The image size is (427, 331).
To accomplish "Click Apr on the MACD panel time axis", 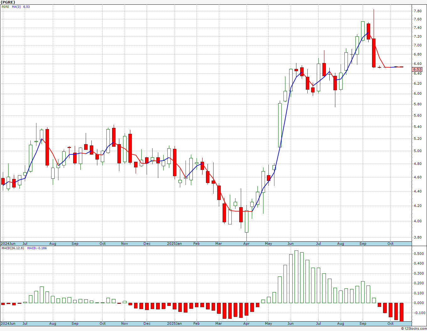I will [246, 323].
